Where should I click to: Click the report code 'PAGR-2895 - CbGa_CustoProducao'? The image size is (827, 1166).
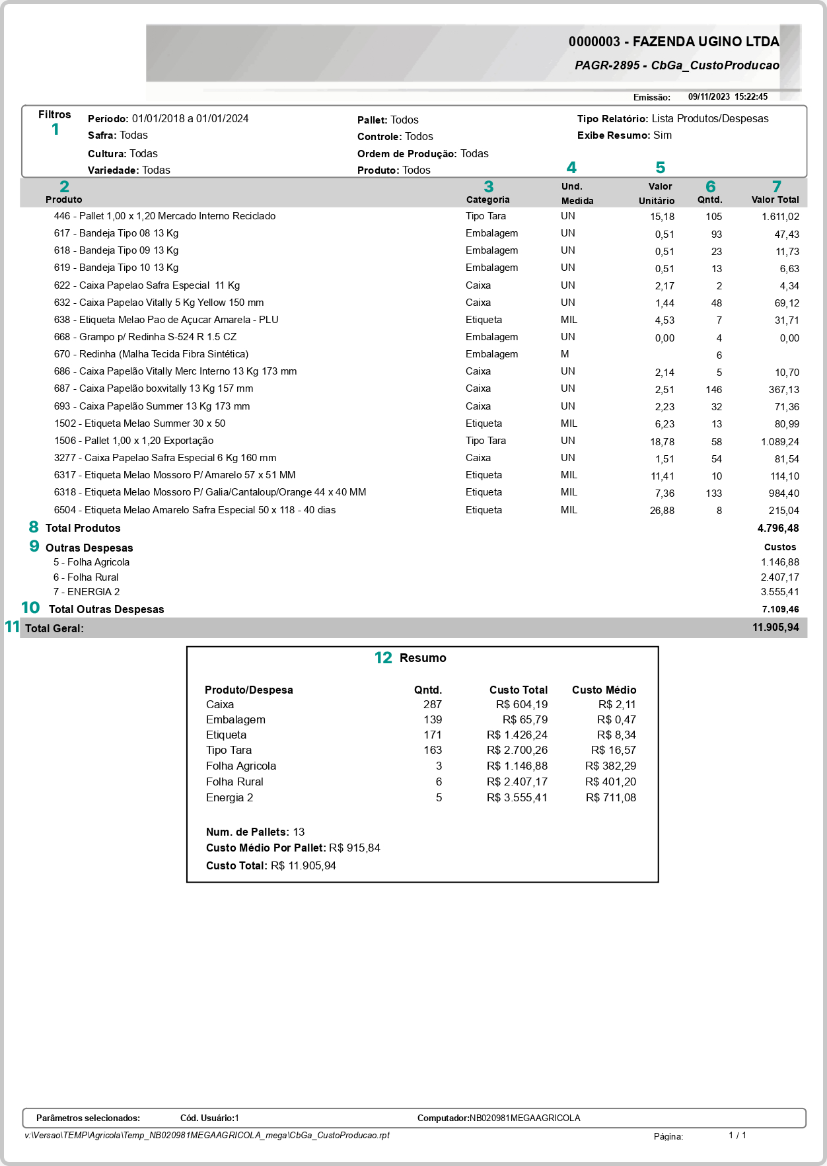677,65
